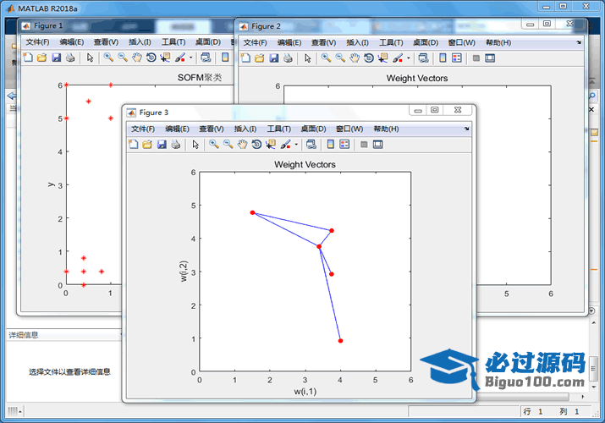The image size is (605, 423).
Task: Click Open File icon in Figure 3 toolbar
Action: click(x=147, y=145)
